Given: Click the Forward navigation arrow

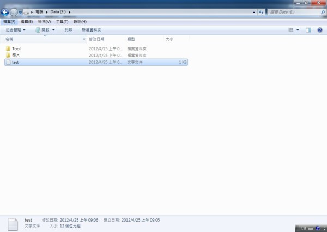Looking at the screenshot, I should pyautogui.click(x=14, y=12).
